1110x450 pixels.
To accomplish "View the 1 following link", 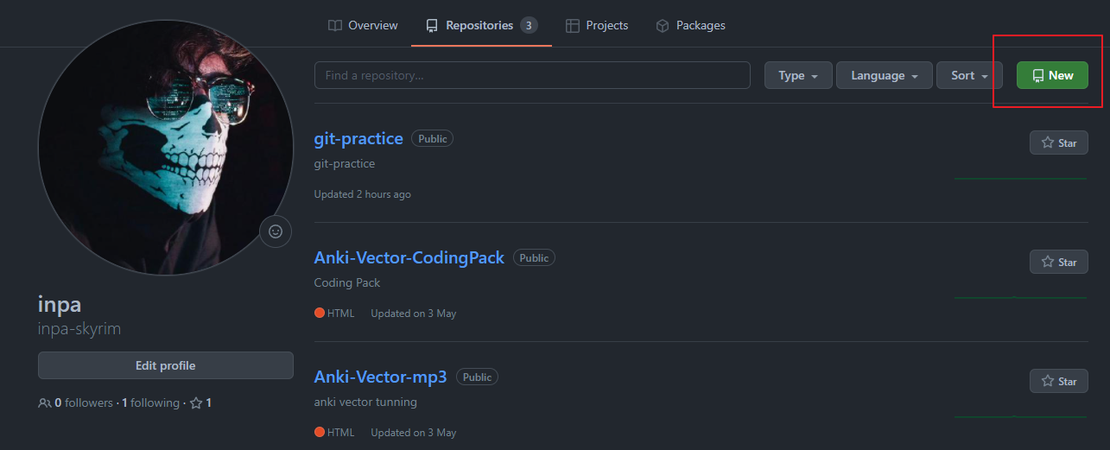I will click(x=150, y=402).
